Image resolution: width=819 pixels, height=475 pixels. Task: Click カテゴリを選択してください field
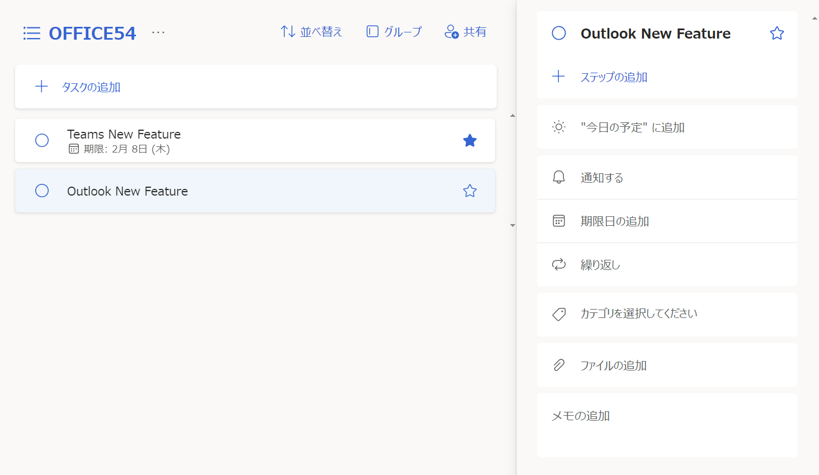(x=667, y=315)
